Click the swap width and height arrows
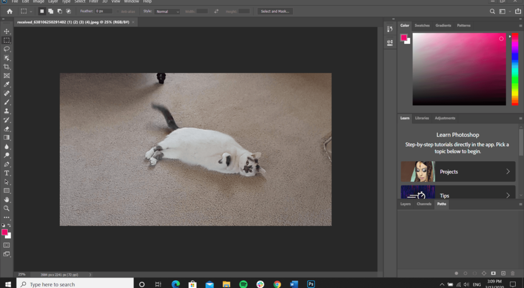 (216, 11)
